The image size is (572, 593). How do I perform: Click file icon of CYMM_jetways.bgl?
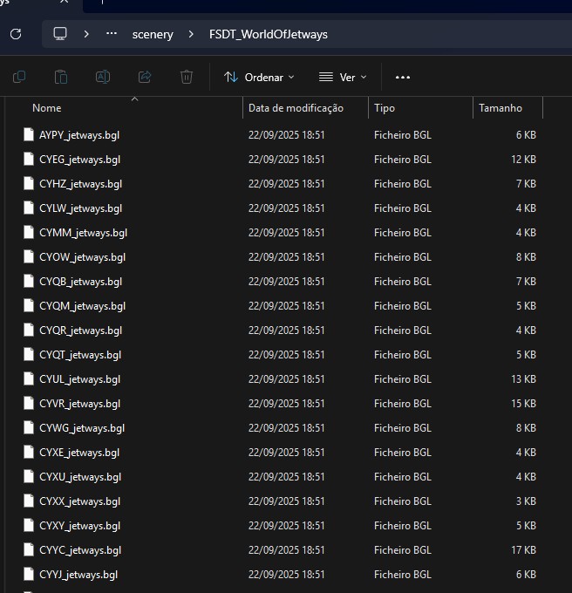tap(29, 232)
